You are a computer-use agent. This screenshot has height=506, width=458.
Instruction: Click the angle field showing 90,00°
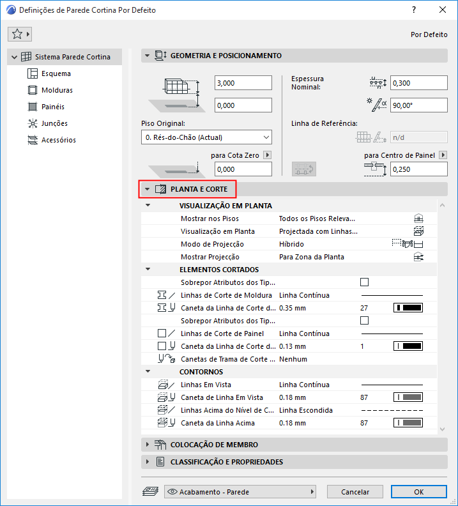tap(418, 105)
